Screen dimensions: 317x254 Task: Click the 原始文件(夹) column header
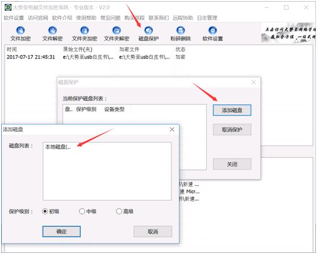(x=78, y=49)
